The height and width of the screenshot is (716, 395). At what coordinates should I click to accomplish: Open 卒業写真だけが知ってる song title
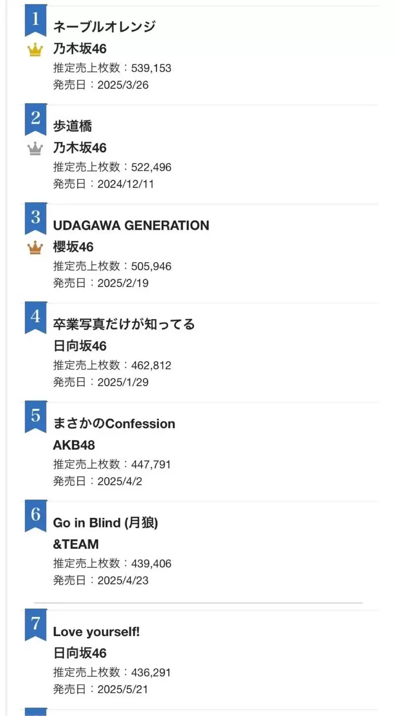click(124, 324)
